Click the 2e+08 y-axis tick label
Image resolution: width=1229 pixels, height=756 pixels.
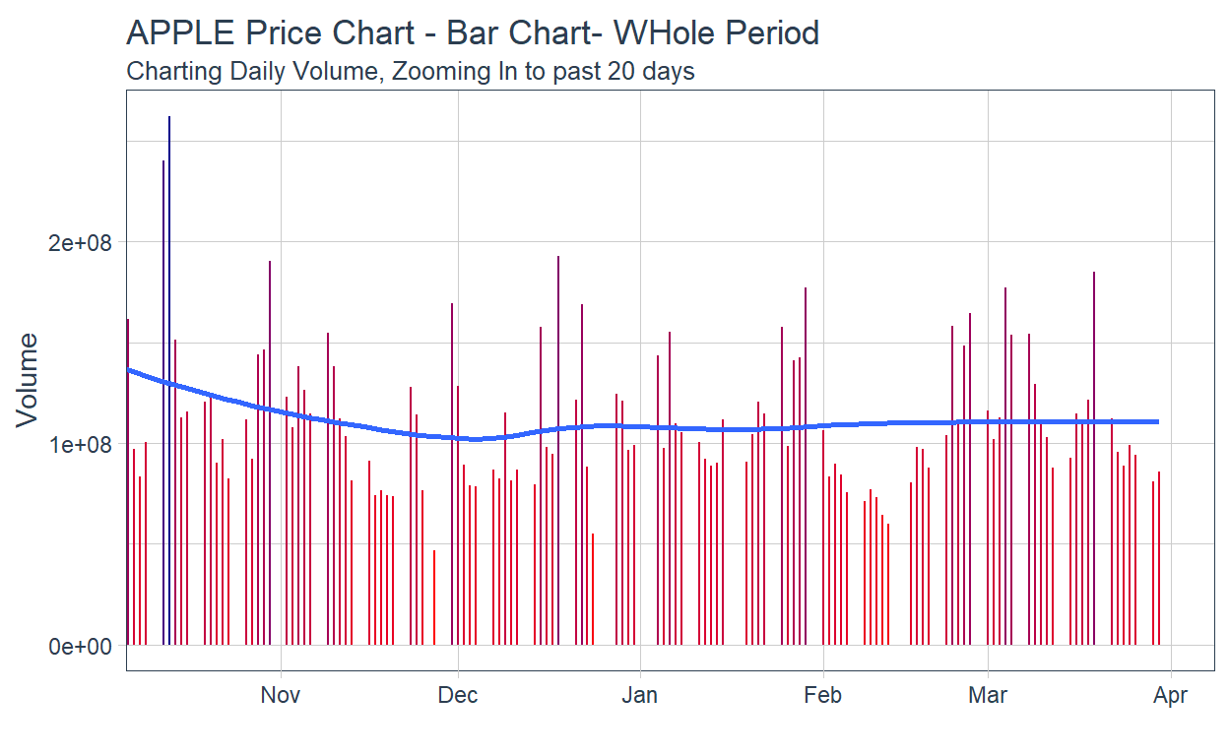81,242
